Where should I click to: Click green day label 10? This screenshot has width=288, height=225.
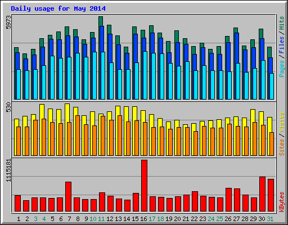click(93, 219)
